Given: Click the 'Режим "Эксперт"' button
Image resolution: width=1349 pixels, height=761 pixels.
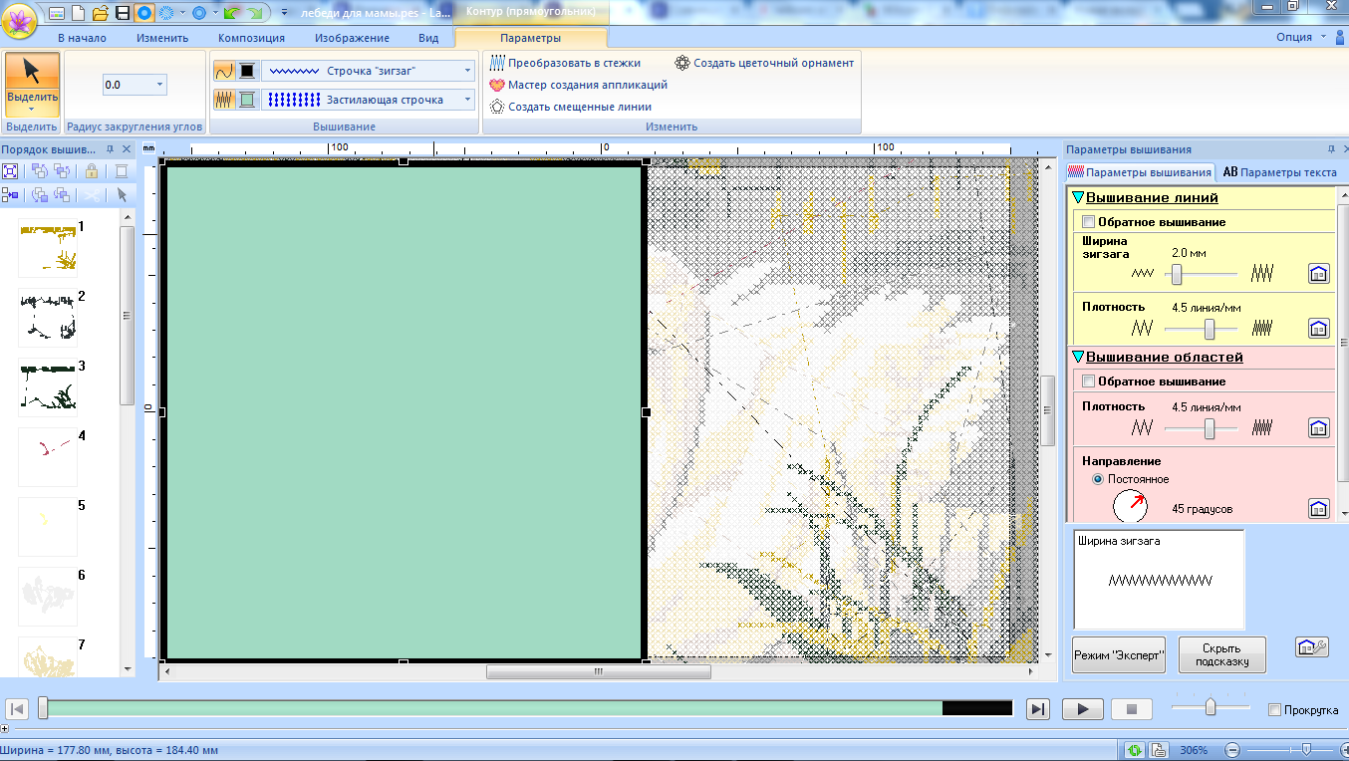Looking at the screenshot, I should [x=1118, y=655].
